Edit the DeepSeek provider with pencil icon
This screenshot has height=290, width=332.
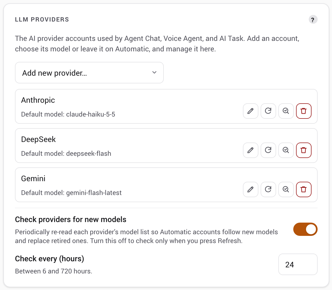pyautogui.click(x=251, y=150)
